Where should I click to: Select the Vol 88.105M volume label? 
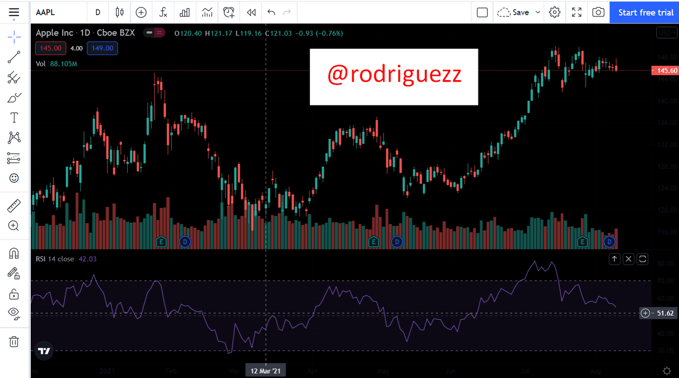(x=57, y=64)
